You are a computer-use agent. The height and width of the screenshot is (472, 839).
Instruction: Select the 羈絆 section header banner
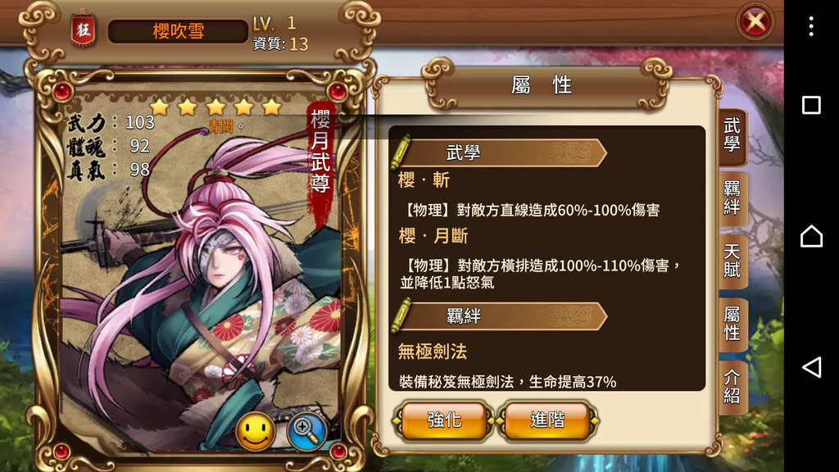pos(499,315)
